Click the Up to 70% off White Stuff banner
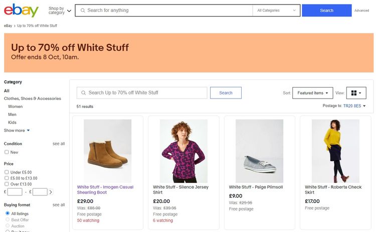 pos(189,52)
